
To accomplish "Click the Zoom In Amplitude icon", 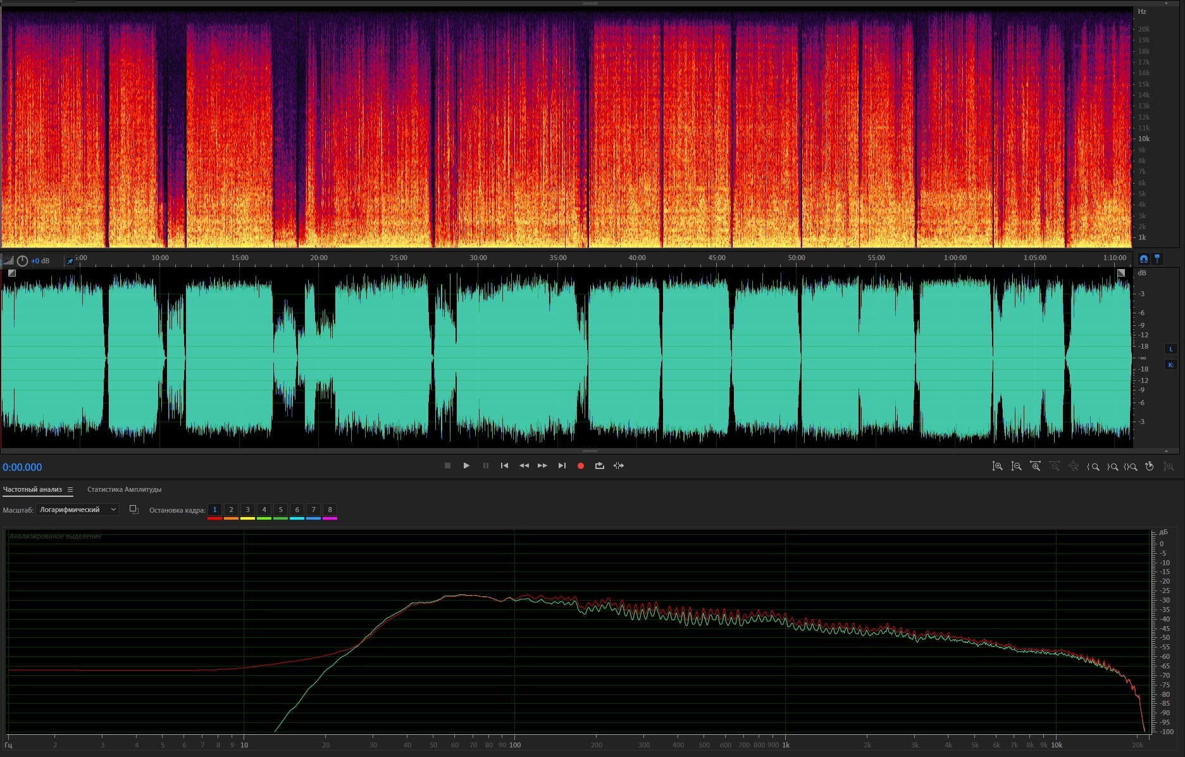I will [x=997, y=466].
